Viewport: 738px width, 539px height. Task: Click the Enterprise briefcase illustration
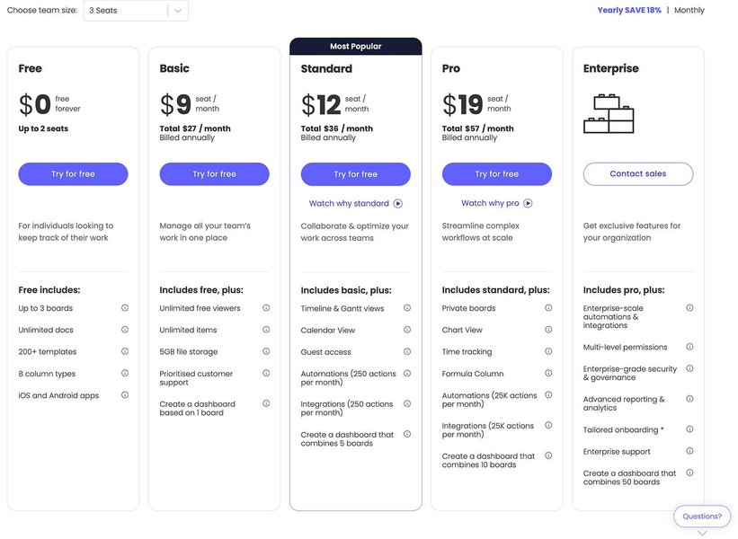tap(609, 113)
